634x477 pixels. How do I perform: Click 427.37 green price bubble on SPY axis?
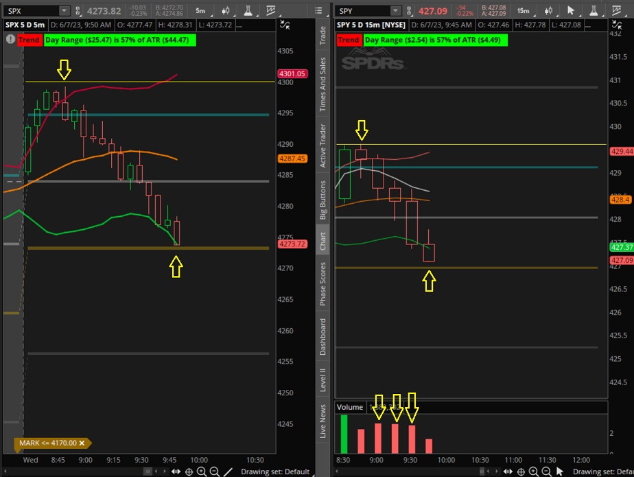tap(622, 247)
